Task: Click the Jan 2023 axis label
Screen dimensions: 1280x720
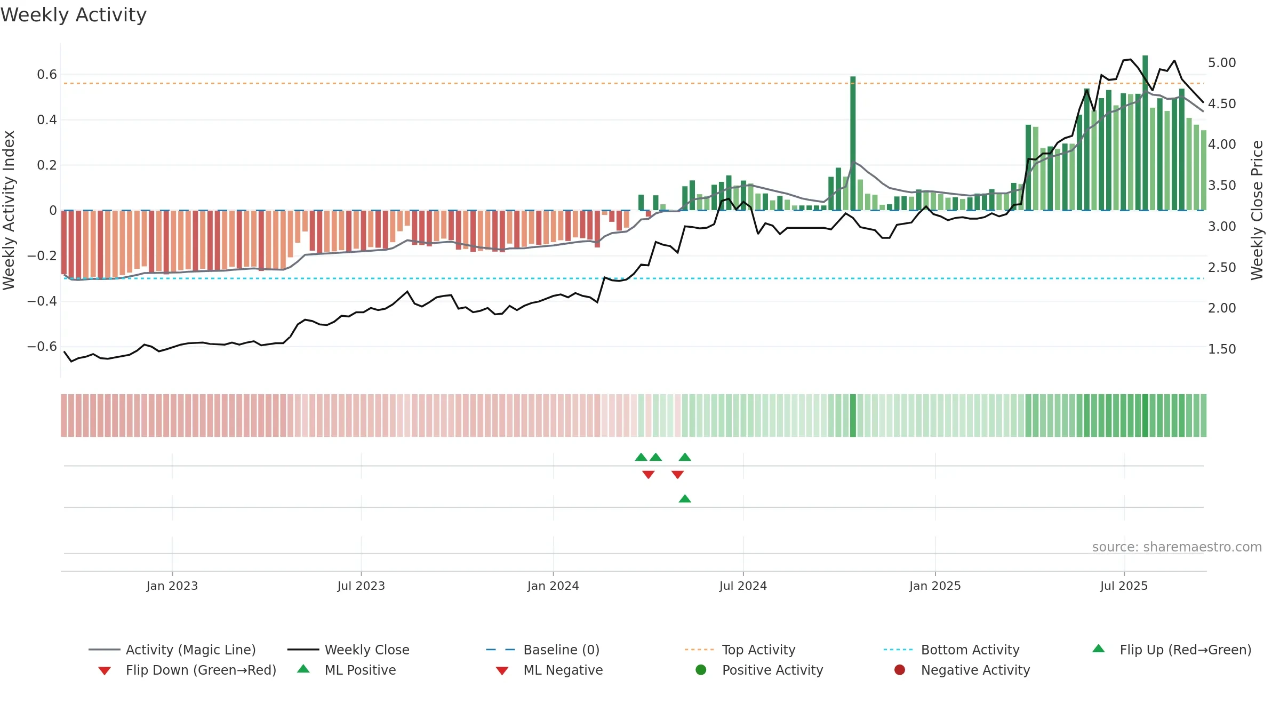Action: [x=172, y=586]
